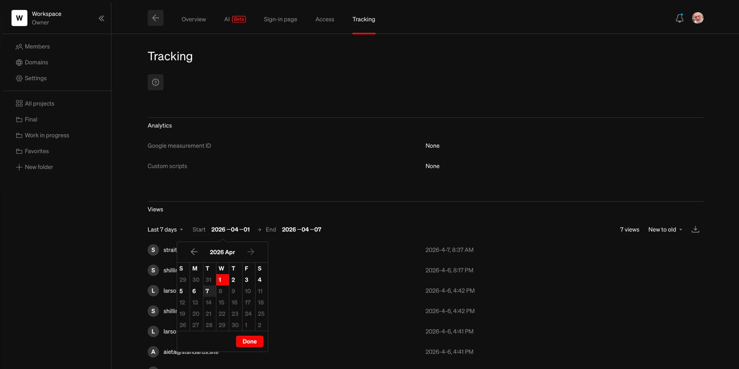Confirm date range with Done
The height and width of the screenshot is (369, 739).
[x=249, y=341]
